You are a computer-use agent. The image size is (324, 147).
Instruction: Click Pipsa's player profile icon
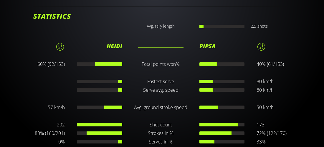point(261,46)
